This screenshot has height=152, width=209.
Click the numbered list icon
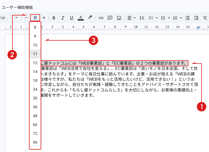pos(175,18)
